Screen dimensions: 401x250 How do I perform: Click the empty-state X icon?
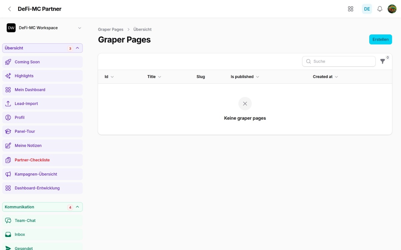tap(245, 104)
